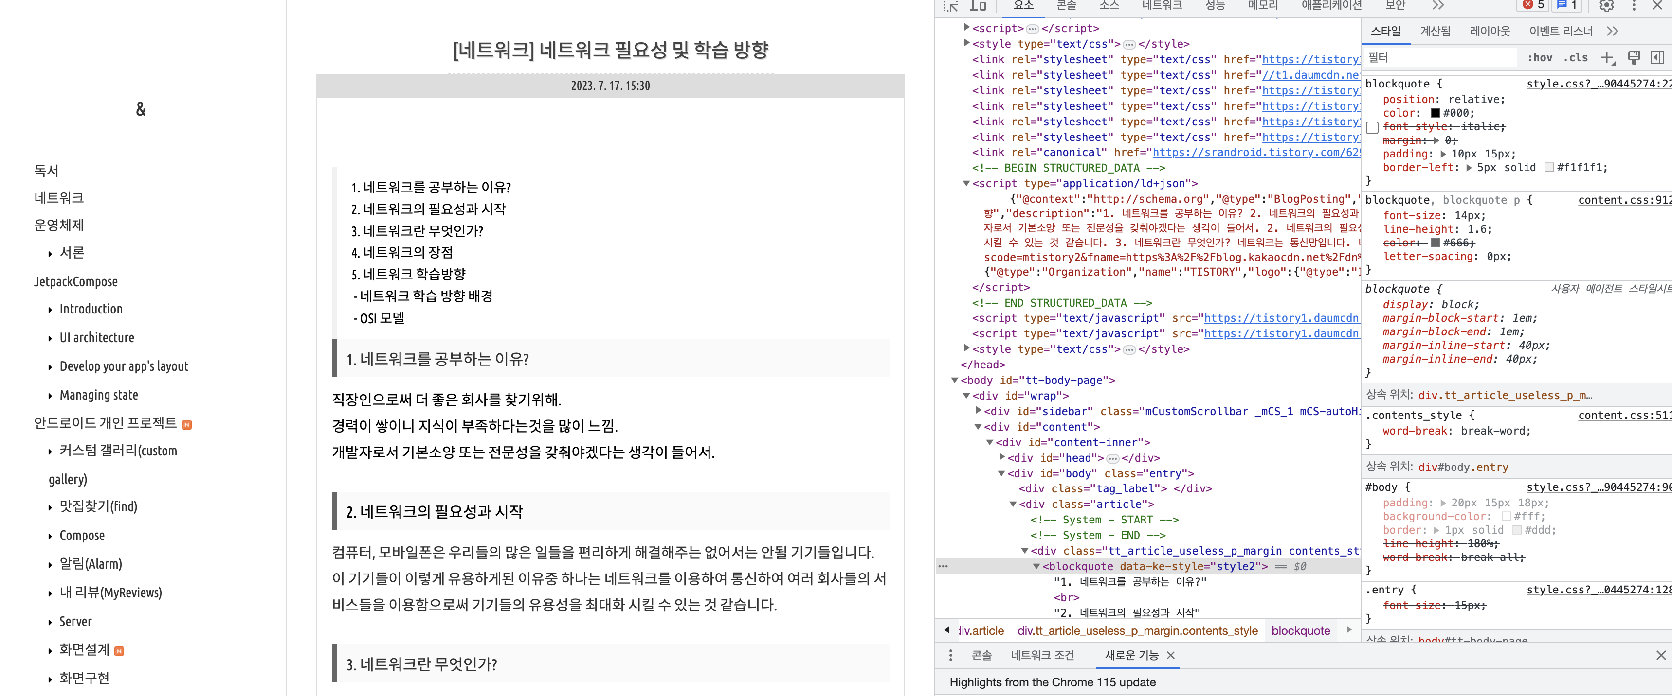
Task: Click the new style rule plus icon
Action: (1606, 58)
